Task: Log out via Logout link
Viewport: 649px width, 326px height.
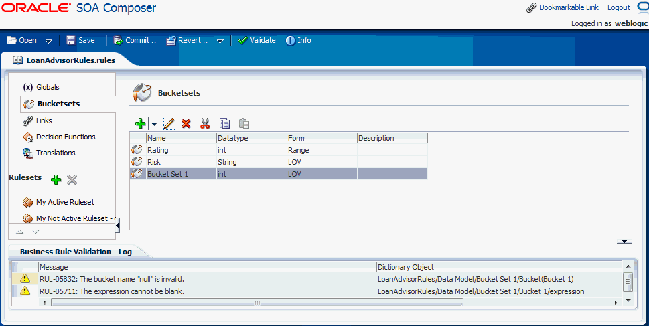Action: [618, 7]
